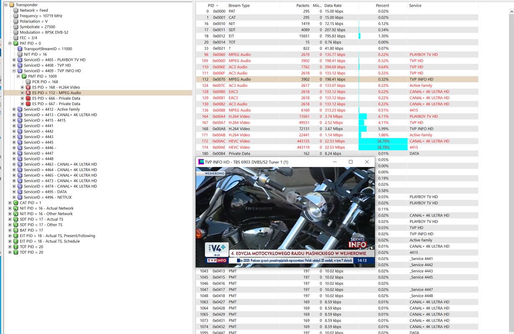Select the 0x0000 PAT table row
Screen dimensions: 514x334
337,11
